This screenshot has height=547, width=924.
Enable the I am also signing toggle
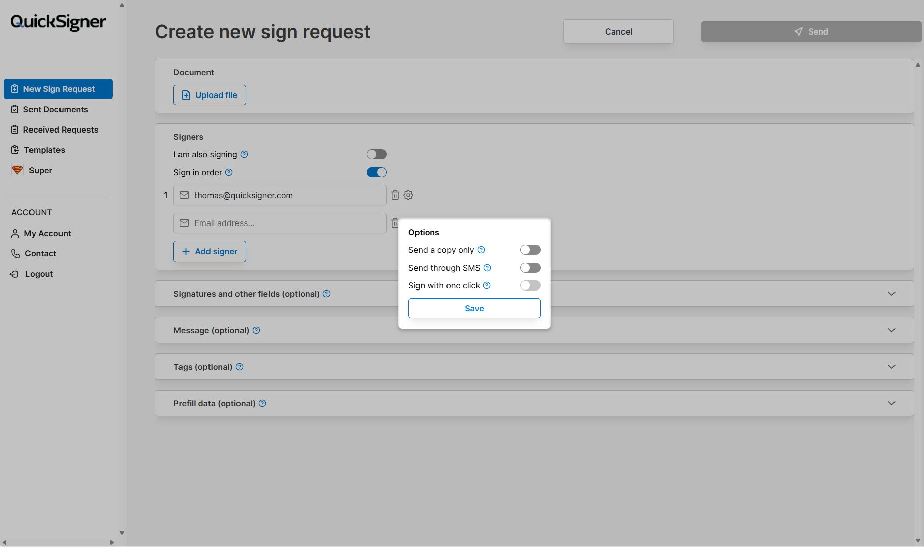[376, 154]
